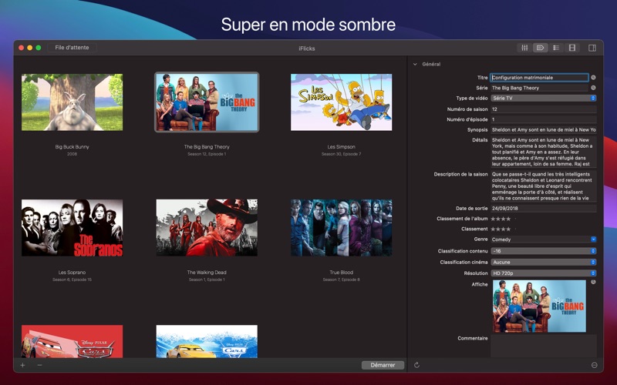Click into the Titre input field
This screenshot has height=385, width=617.
pos(539,78)
